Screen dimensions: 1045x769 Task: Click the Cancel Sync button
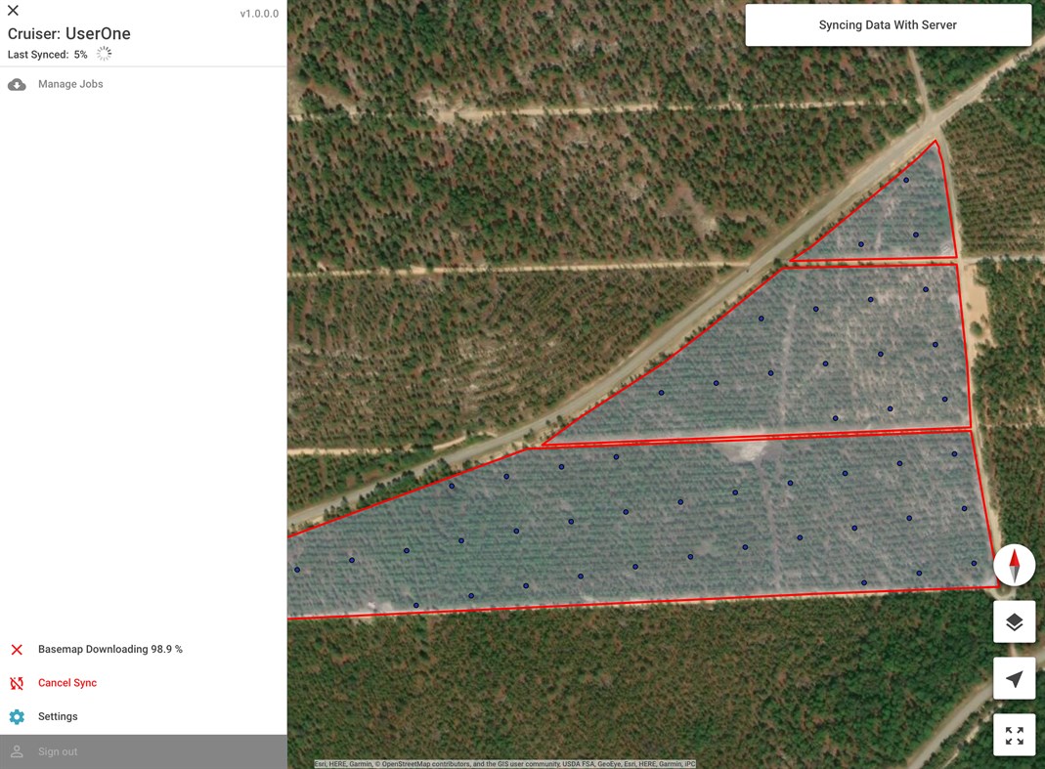66,682
